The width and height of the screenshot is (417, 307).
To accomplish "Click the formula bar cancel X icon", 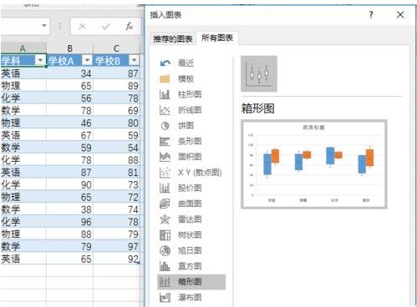I will (82, 27).
